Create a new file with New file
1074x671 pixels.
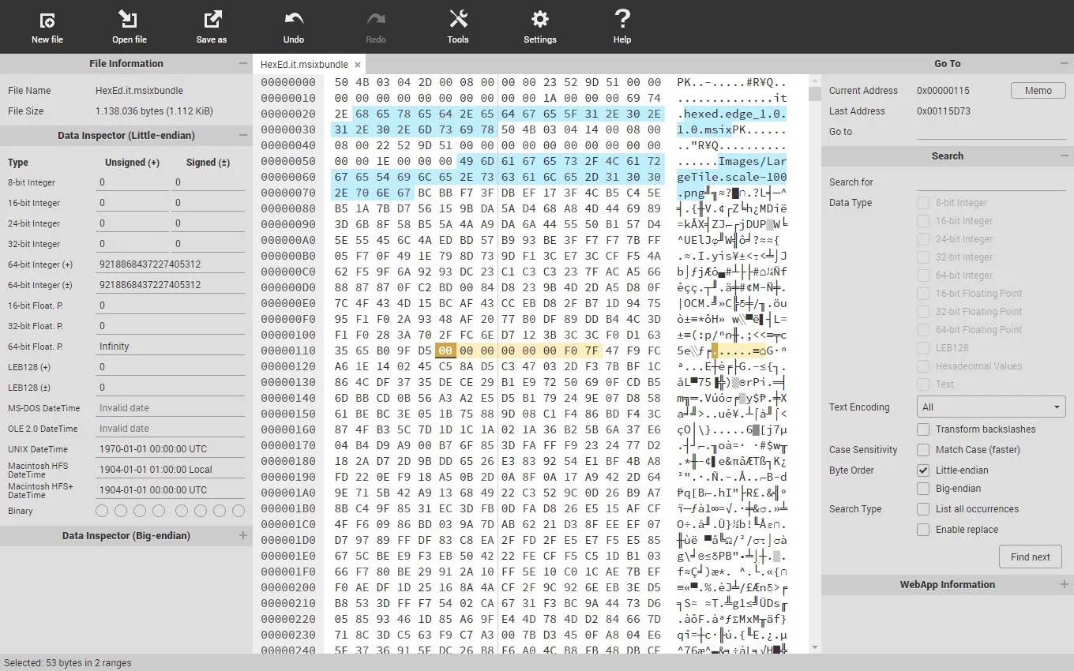click(x=47, y=27)
